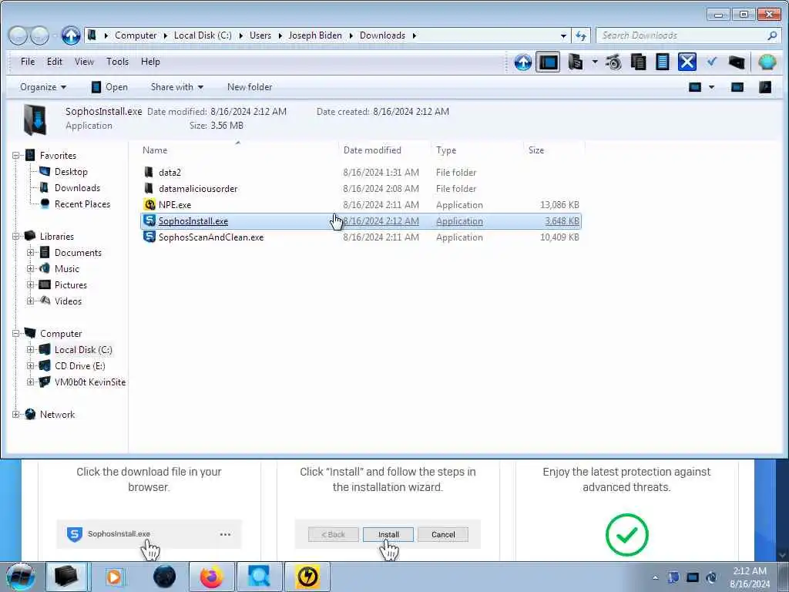Open Windows Start orb
This screenshot has width=789, height=592.
pyautogui.click(x=21, y=577)
